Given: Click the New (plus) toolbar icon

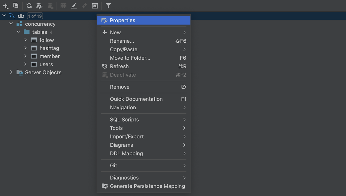Looking at the screenshot, I should pos(5,6).
